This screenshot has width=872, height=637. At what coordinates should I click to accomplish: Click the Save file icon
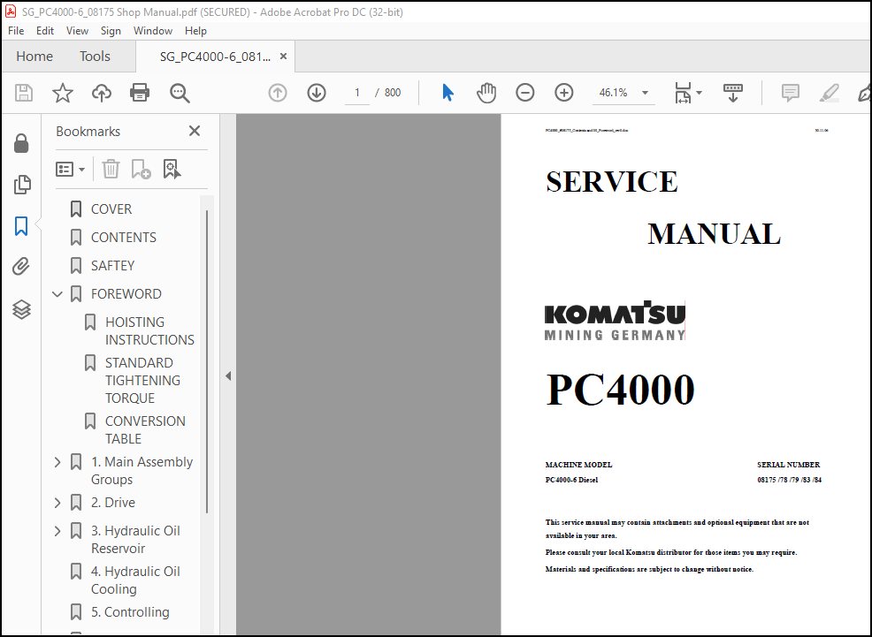(x=24, y=93)
